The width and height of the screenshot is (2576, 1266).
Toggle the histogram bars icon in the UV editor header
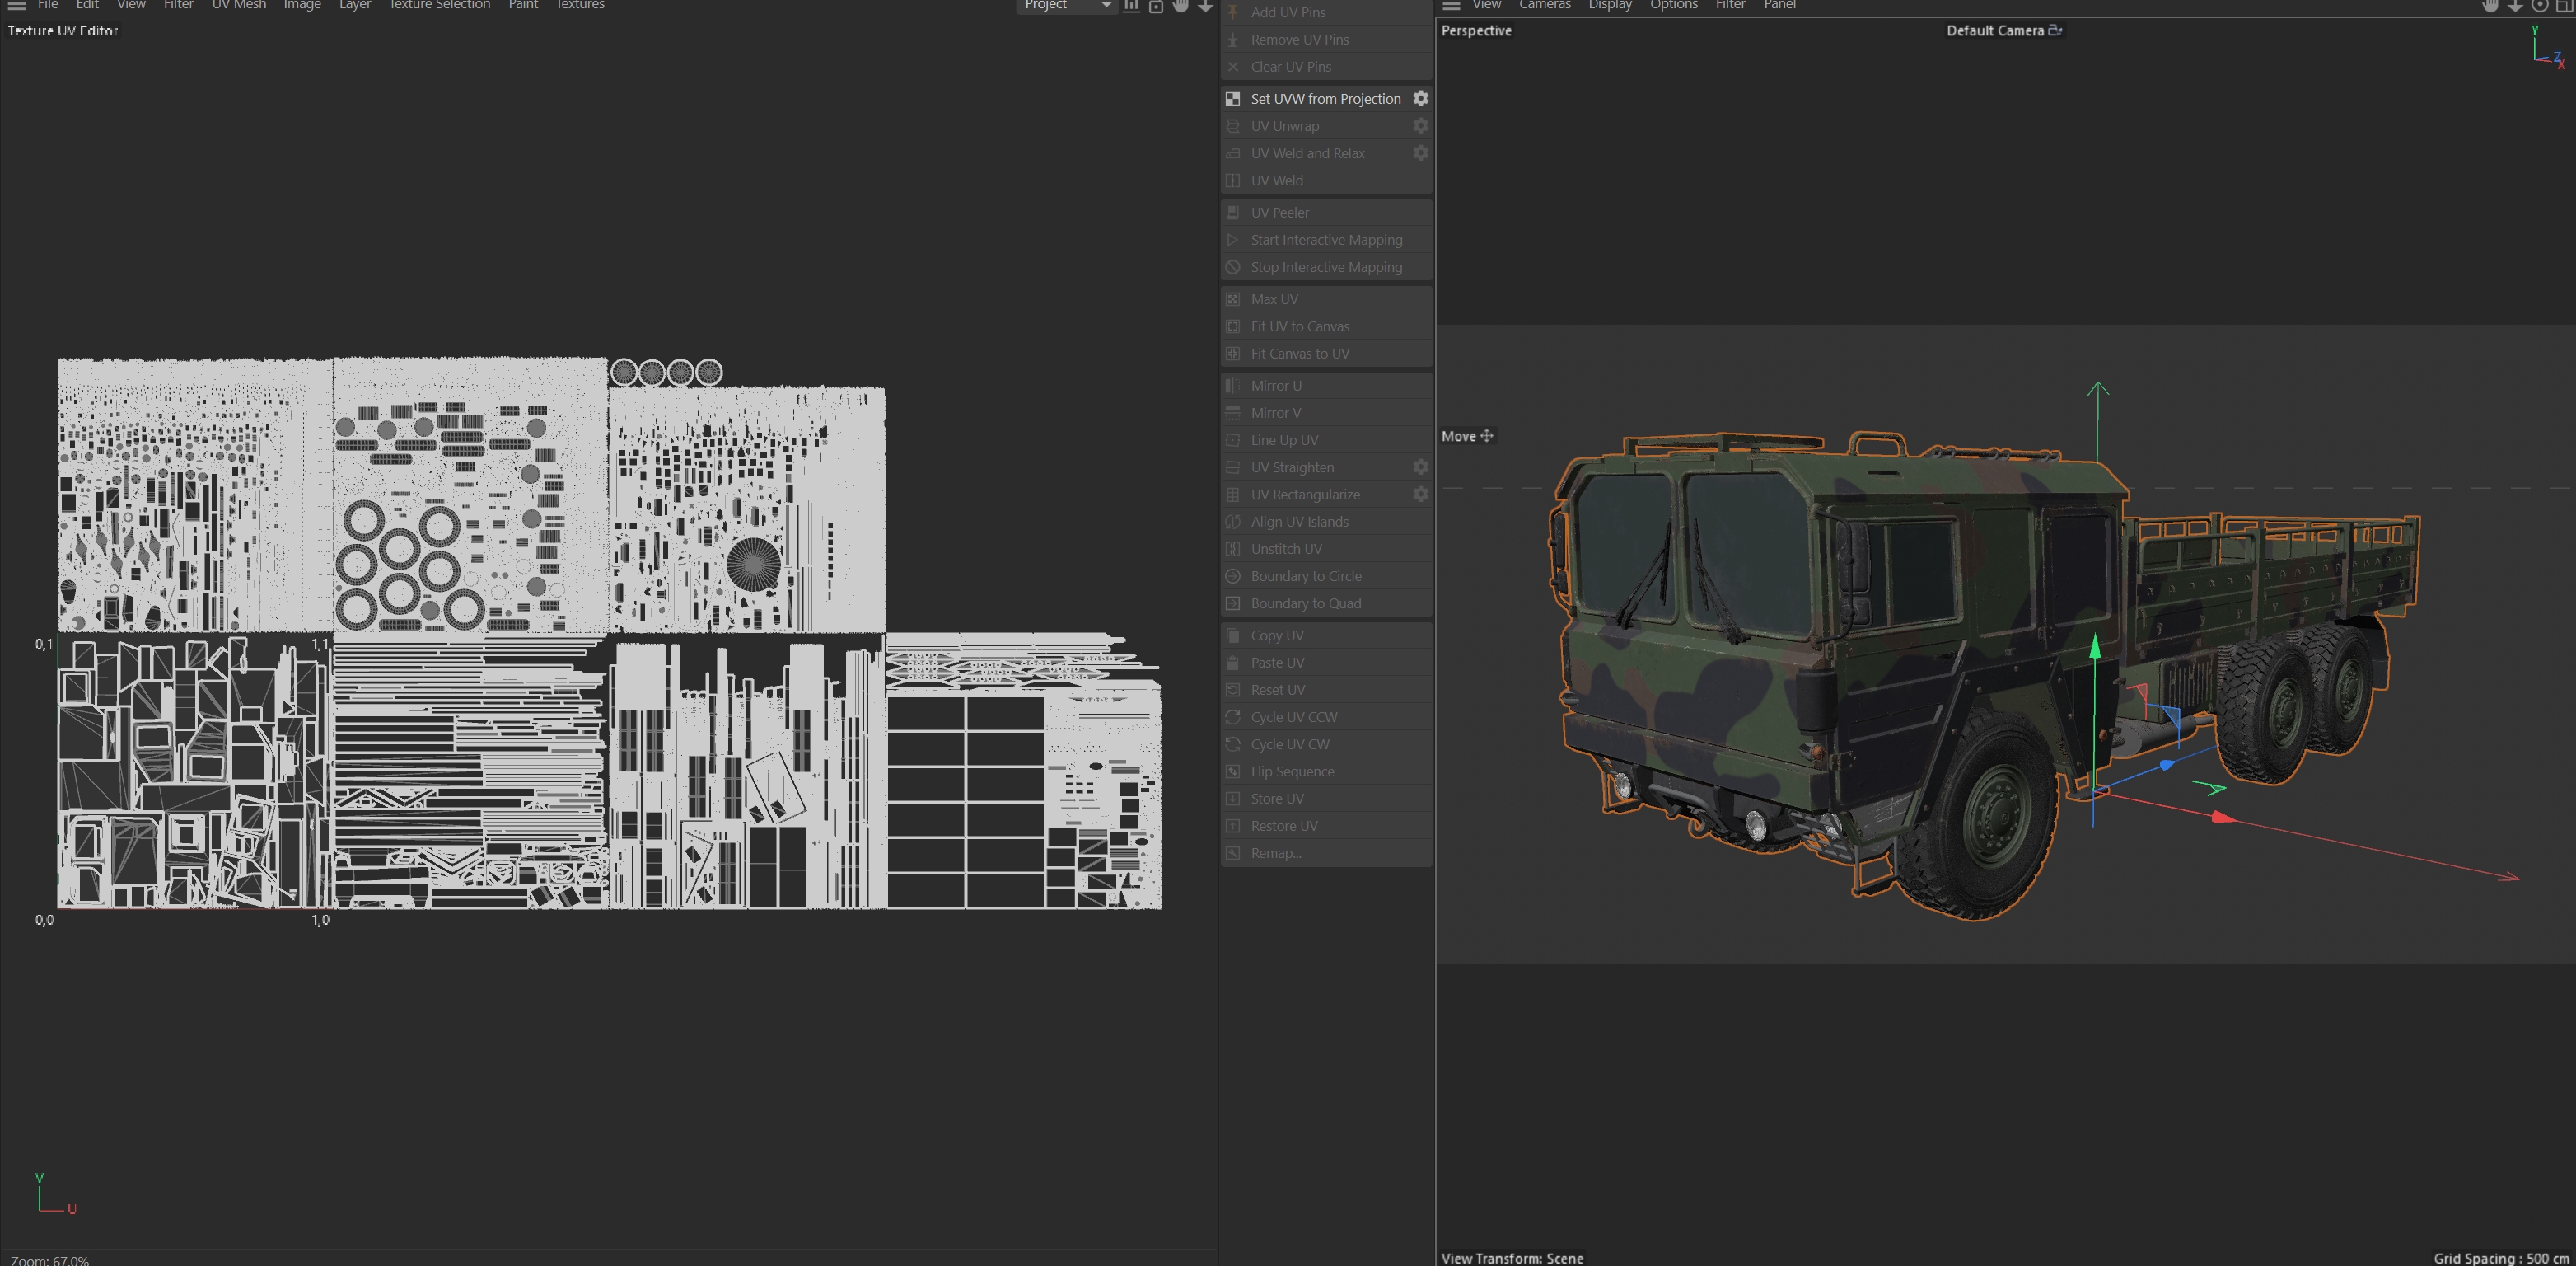tap(1131, 5)
